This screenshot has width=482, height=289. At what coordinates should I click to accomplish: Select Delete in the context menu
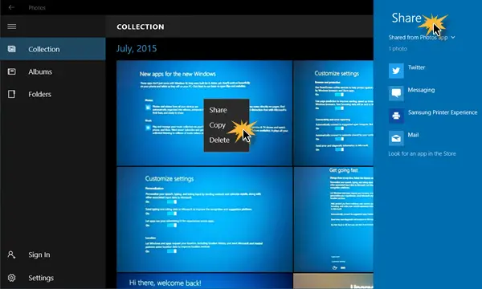[x=219, y=140]
